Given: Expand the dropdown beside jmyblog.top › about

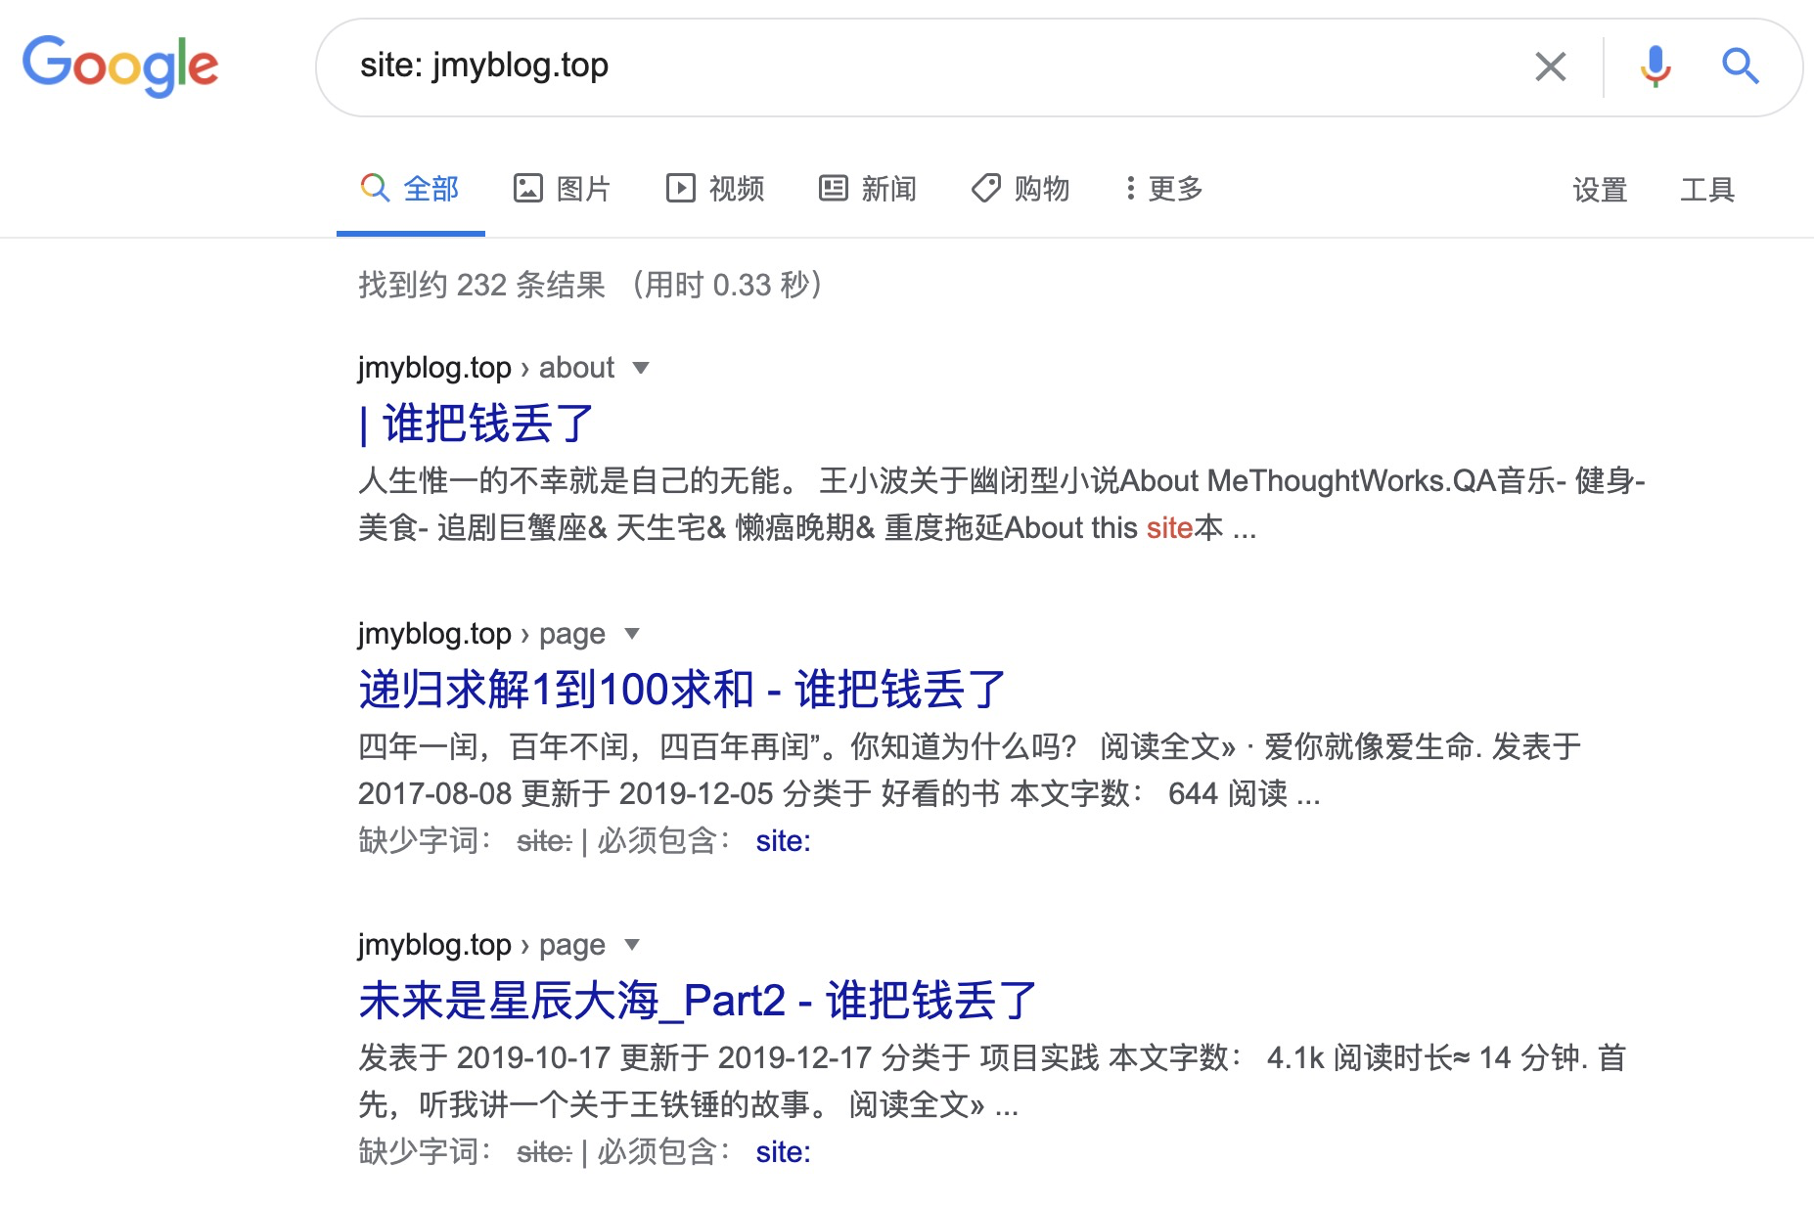Looking at the screenshot, I should pos(641,368).
